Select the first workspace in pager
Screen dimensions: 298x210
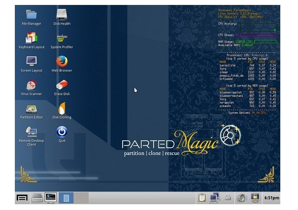[x=66, y=198]
